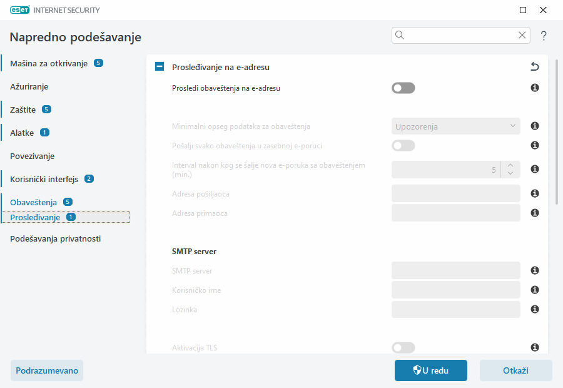Toggle the Aktivacija TLS switch
Viewport: 563px width, 388px height.
(403, 347)
